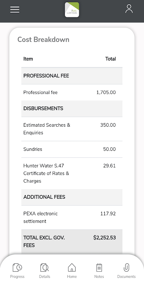Tap the Home house icon

pyautogui.click(x=72, y=267)
